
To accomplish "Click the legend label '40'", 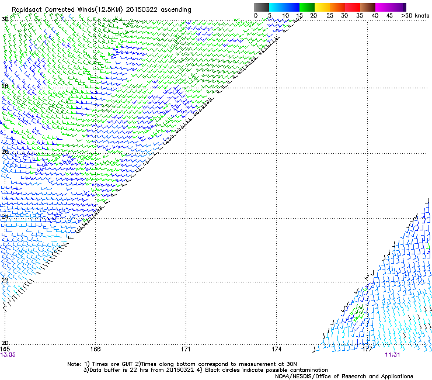I will pyautogui.click(x=375, y=16).
